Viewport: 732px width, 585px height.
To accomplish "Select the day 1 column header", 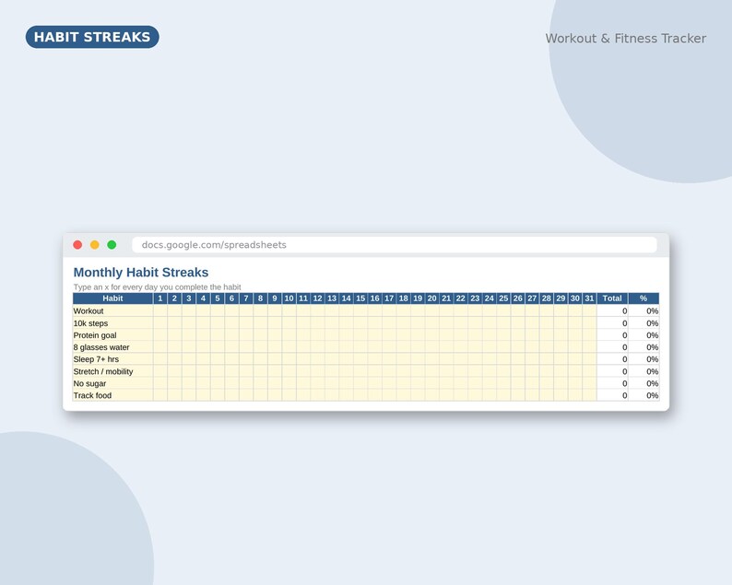I will click(160, 298).
